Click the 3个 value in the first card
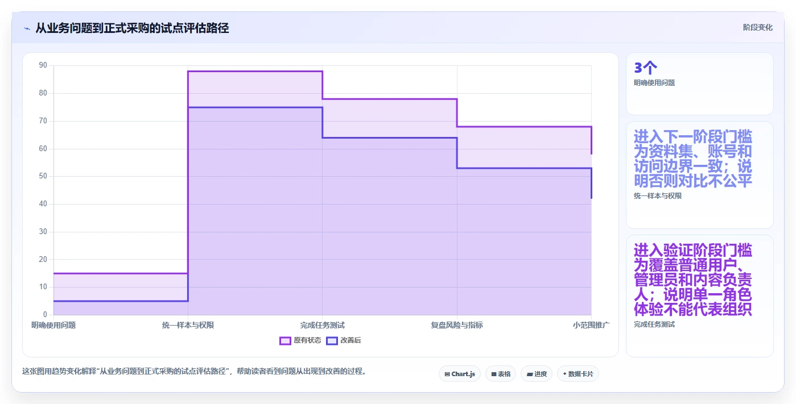The image size is (796, 404). tap(645, 68)
